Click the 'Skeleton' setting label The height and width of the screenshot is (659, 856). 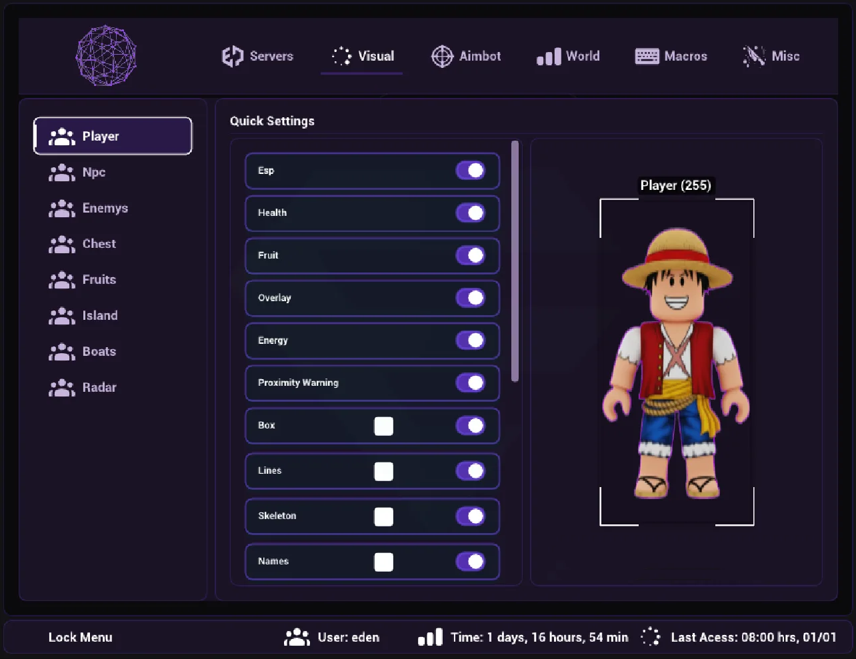click(277, 516)
